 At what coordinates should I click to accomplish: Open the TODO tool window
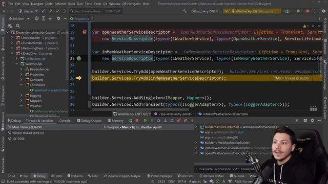pyautogui.click(x=56, y=176)
